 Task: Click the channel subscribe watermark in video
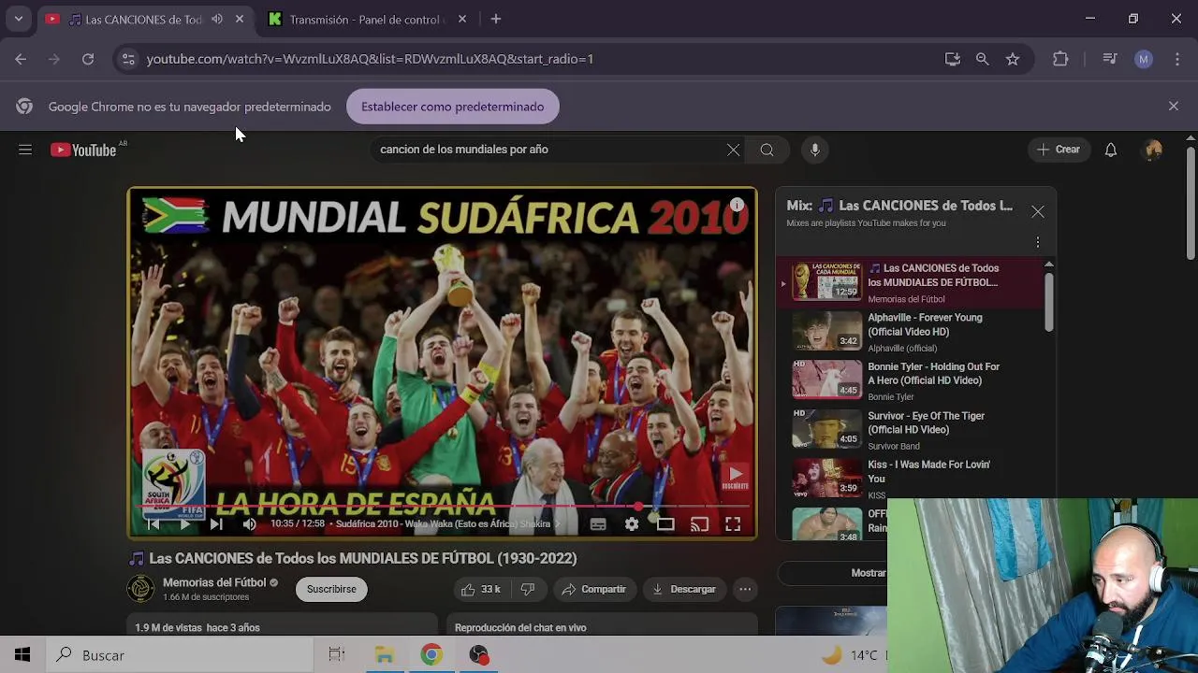[735, 477]
